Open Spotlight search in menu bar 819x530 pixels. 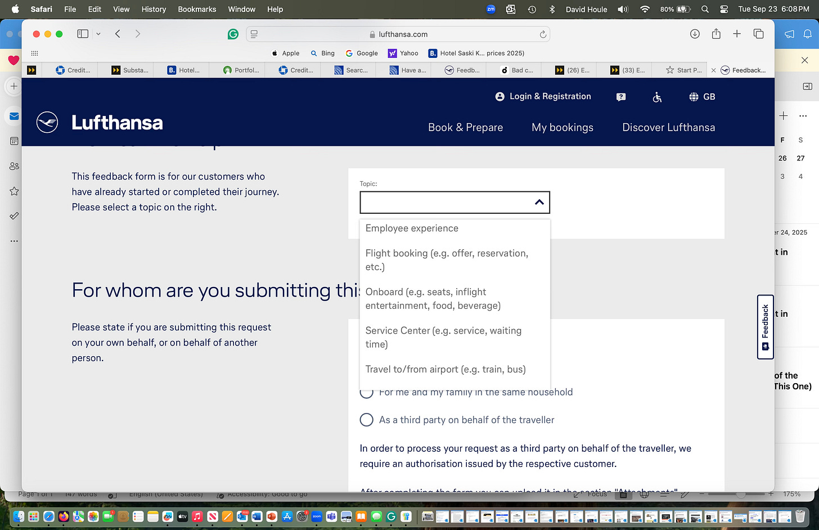(705, 9)
